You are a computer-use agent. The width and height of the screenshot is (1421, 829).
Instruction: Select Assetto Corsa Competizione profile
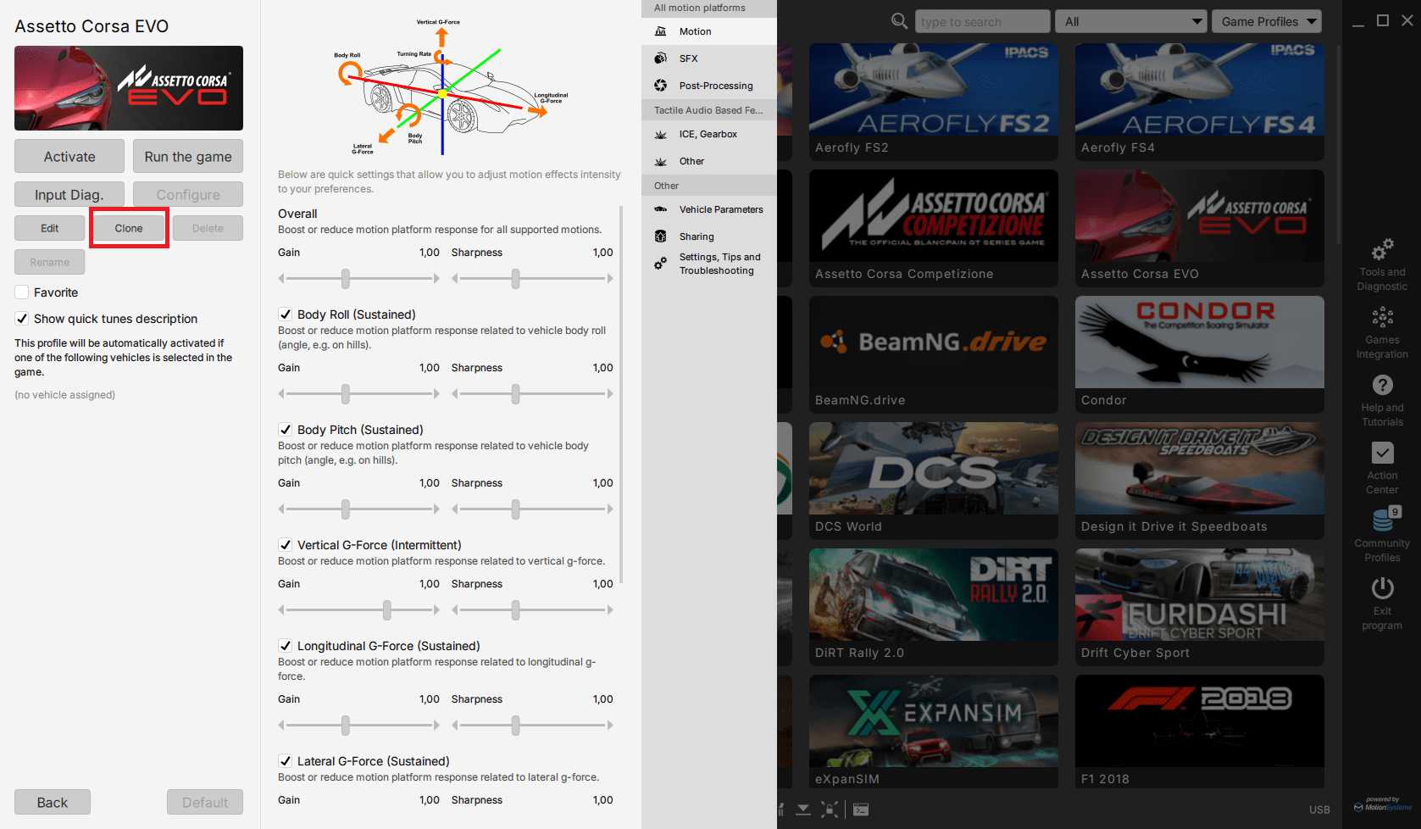click(x=934, y=227)
